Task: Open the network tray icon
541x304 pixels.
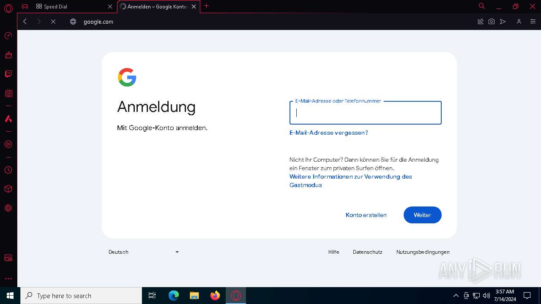Action: coord(476,296)
